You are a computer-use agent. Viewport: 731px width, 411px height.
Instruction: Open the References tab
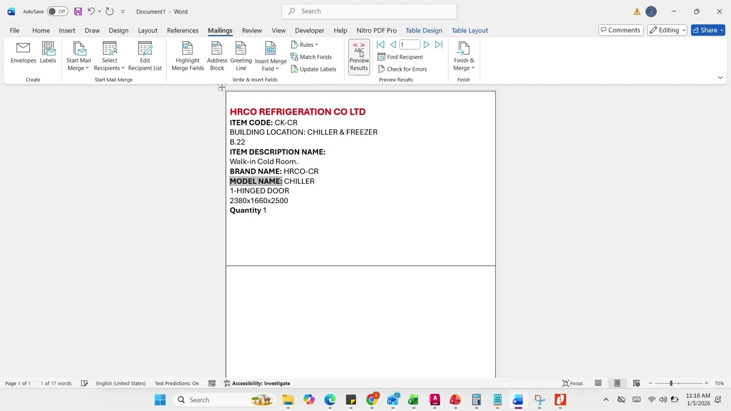[183, 30]
